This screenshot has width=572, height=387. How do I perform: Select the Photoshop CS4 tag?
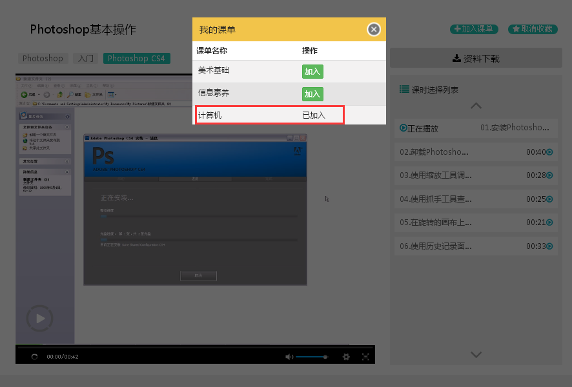(136, 58)
